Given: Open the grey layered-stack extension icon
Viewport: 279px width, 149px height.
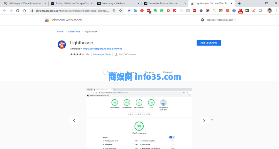Looking at the screenshot, I should tap(201, 11).
